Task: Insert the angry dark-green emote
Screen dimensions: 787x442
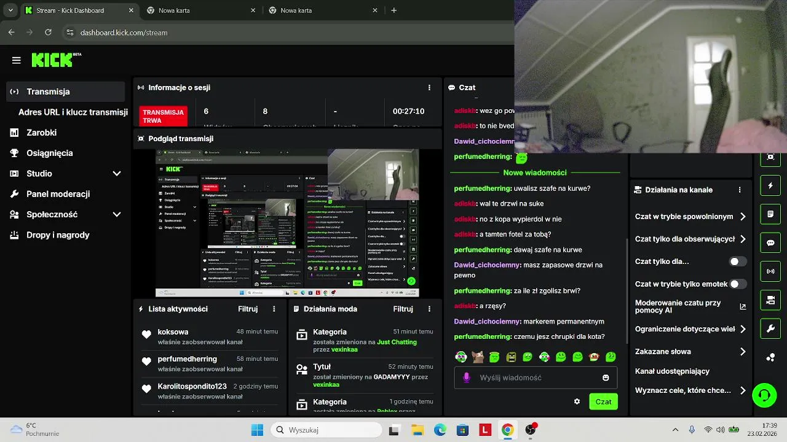Action: (x=511, y=357)
